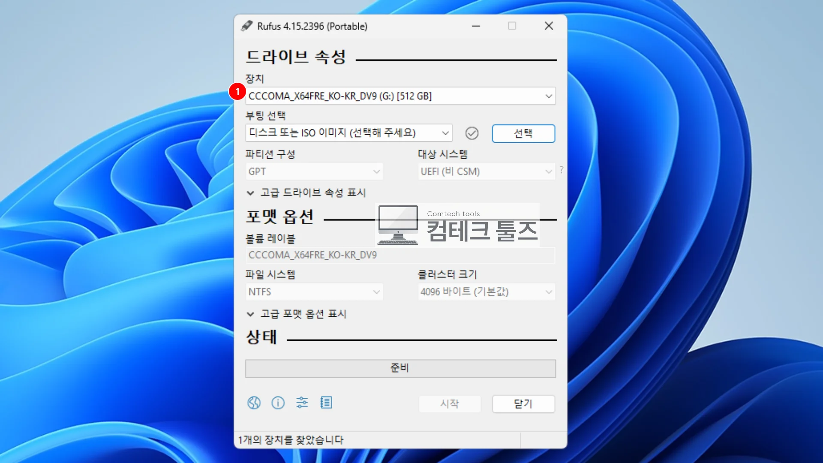Close the Rufus window with X
Image resolution: width=823 pixels, height=463 pixels.
tap(549, 26)
